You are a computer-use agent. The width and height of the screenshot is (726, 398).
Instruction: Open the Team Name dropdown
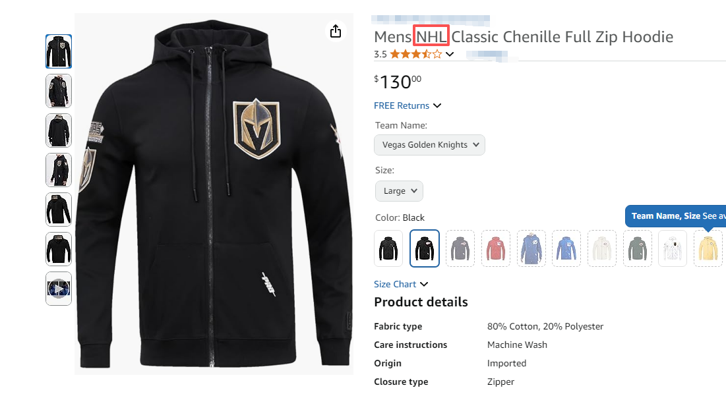(x=429, y=145)
